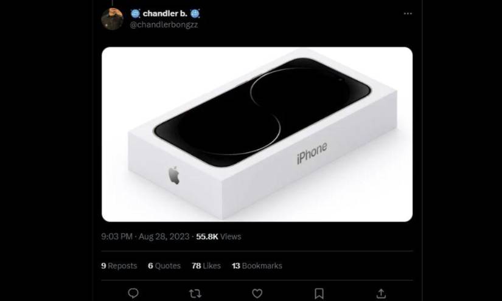The width and height of the screenshot is (502, 301).
Task: View the 55.8K Views analytics
Action: [218, 237]
